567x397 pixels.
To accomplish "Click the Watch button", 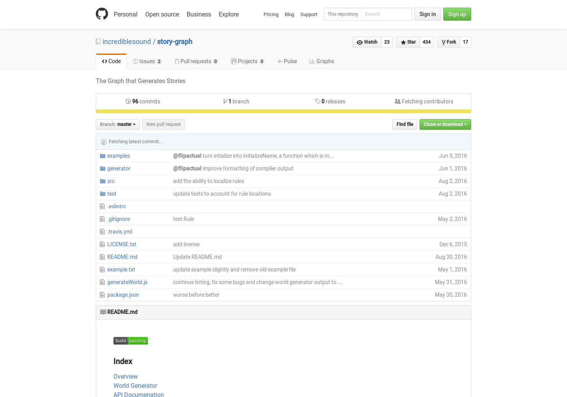I will (367, 42).
